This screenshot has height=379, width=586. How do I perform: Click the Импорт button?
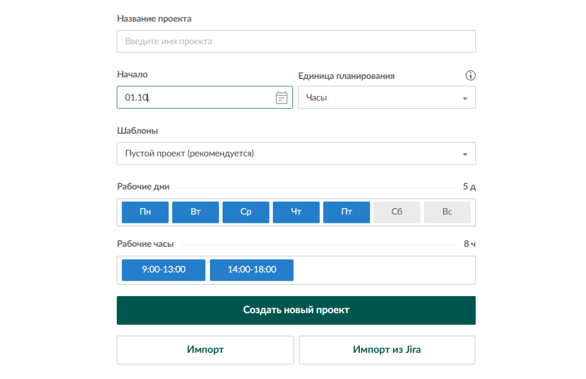[x=205, y=349]
